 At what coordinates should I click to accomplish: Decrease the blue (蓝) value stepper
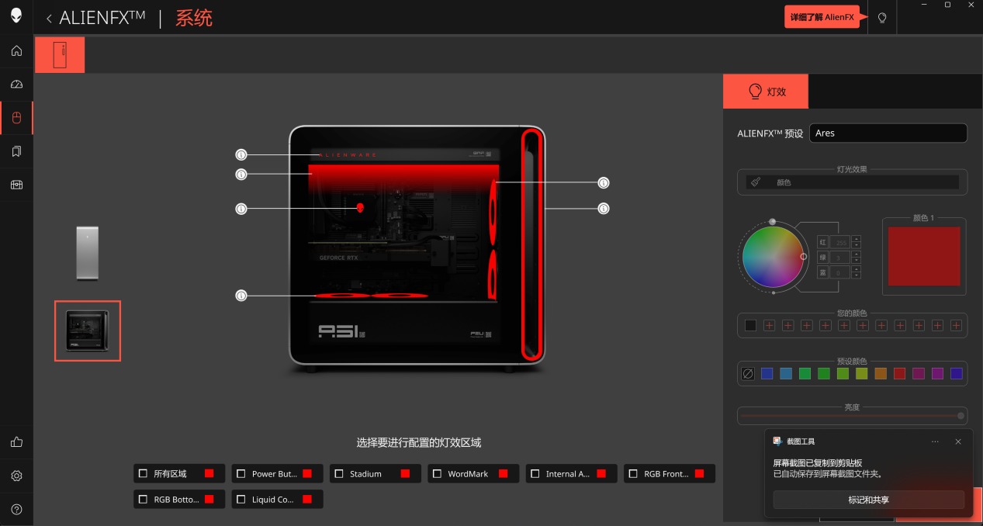click(856, 275)
